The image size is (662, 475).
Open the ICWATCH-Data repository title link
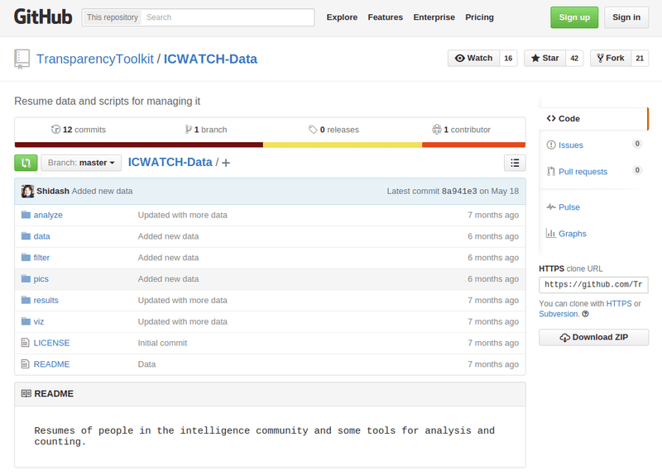click(210, 59)
